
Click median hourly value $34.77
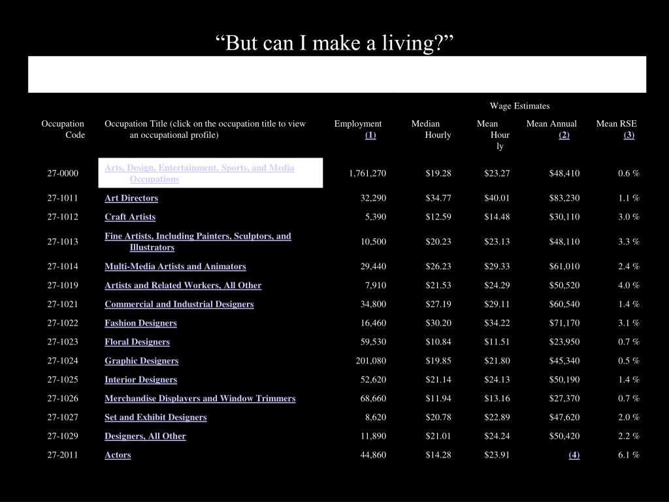[438, 198]
